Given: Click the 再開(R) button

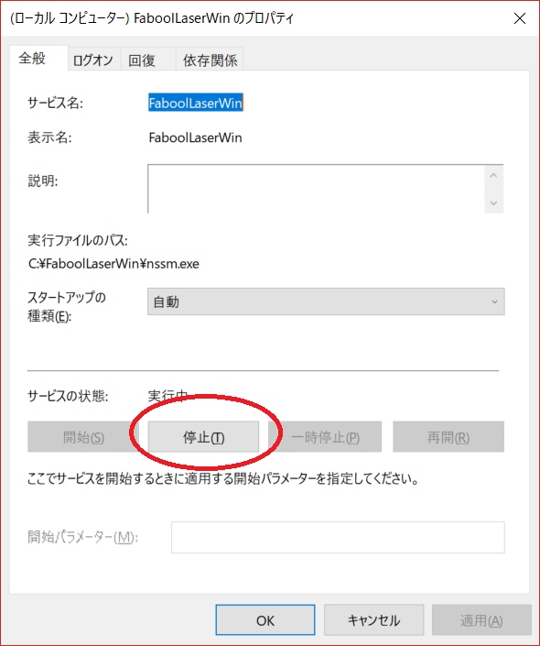Looking at the screenshot, I should (x=448, y=437).
